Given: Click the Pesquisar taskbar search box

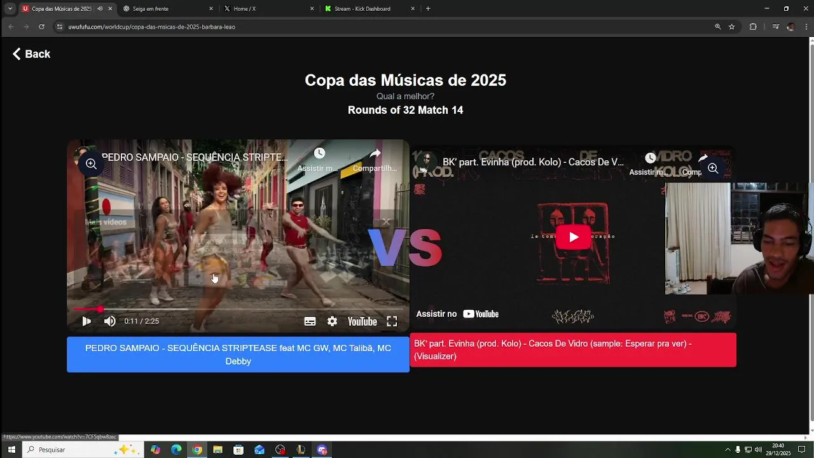Looking at the screenshot, I should click(x=83, y=450).
